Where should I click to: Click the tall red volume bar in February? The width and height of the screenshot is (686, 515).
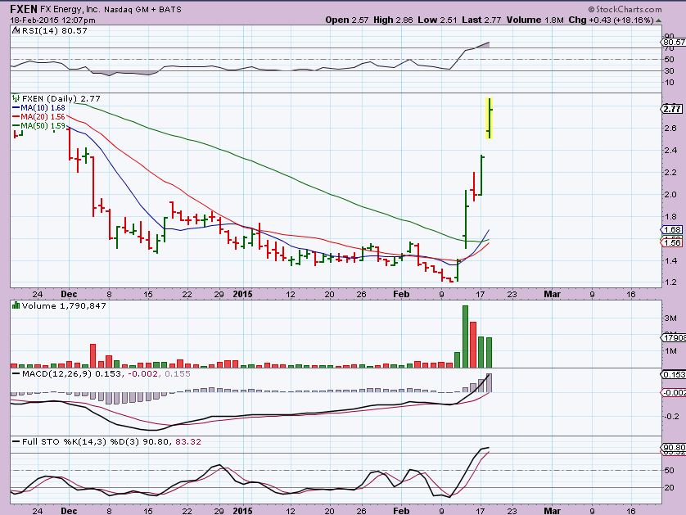473,345
